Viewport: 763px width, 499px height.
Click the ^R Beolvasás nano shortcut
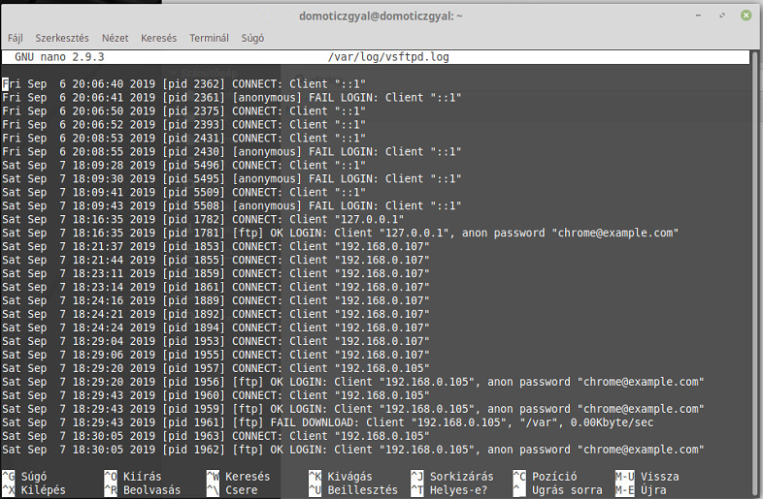tap(142, 490)
